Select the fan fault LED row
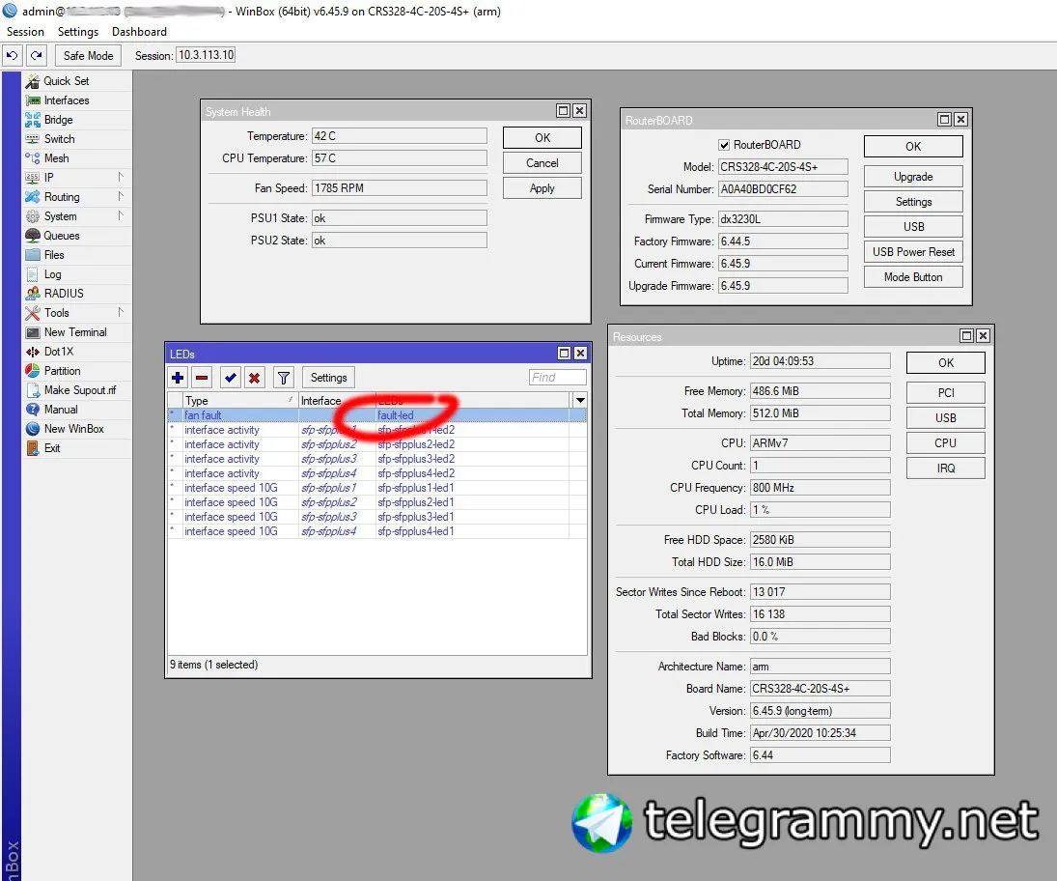 pyautogui.click(x=376, y=415)
